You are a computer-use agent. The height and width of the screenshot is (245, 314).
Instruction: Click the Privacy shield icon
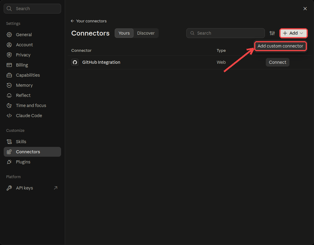click(9, 55)
